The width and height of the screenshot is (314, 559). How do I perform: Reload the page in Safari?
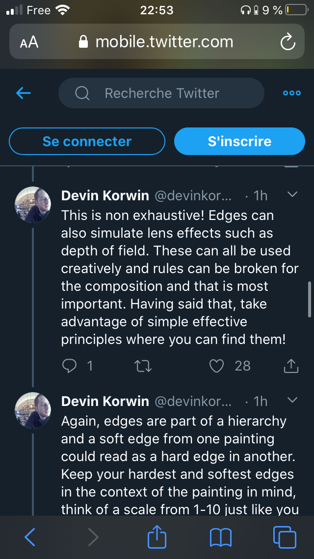288,42
